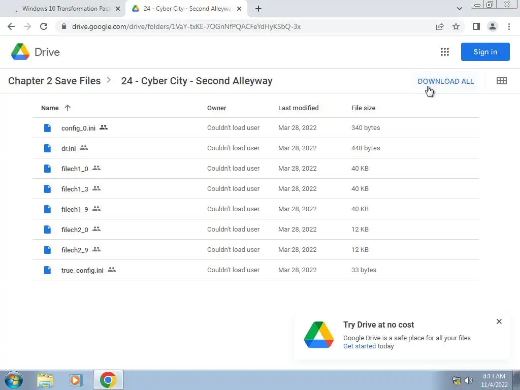
Task: Select the filech1_9 file name
Action: tap(75, 209)
